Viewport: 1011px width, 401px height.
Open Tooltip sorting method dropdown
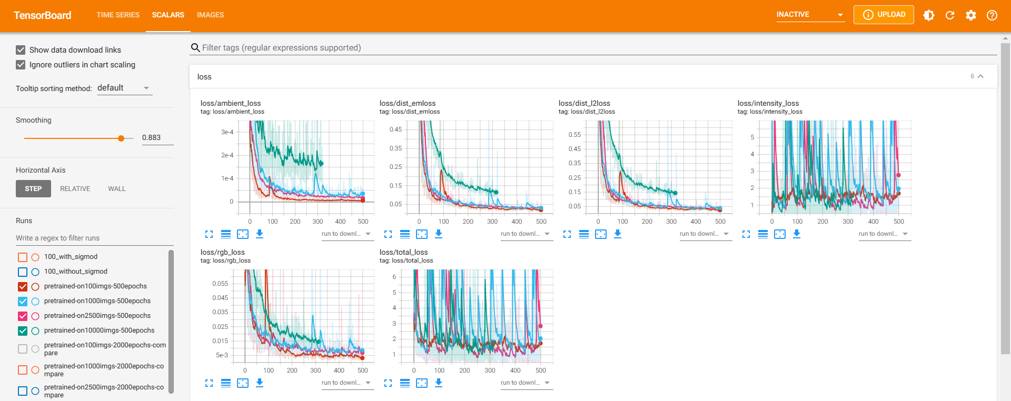125,88
